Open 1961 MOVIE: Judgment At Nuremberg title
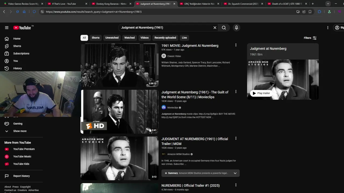 tap(190, 46)
